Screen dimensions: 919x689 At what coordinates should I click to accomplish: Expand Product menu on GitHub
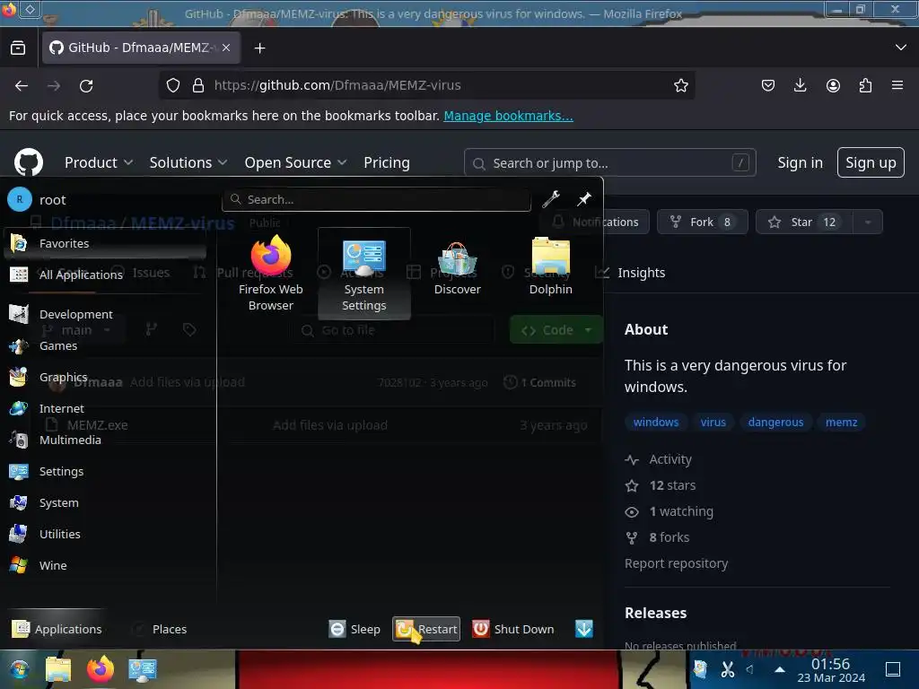click(x=99, y=163)
